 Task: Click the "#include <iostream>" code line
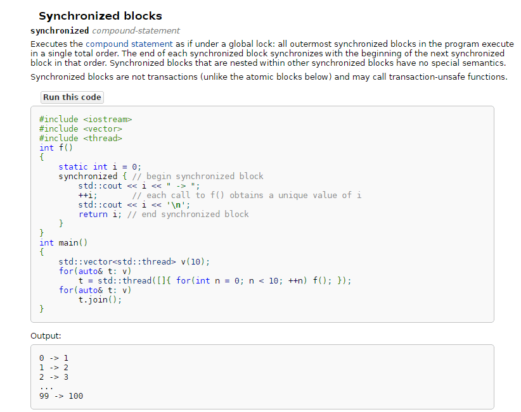pyautogui.click(x=85, y=120)
